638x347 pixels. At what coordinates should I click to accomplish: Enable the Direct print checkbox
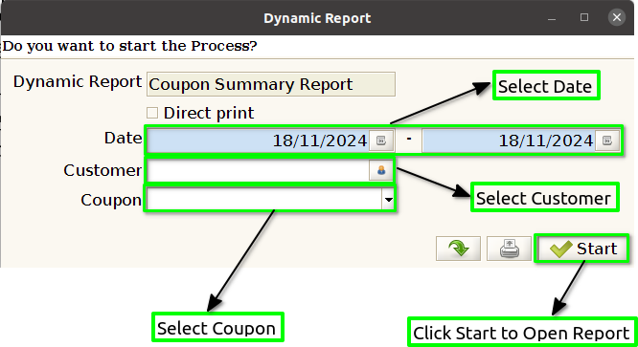point(152,113)
